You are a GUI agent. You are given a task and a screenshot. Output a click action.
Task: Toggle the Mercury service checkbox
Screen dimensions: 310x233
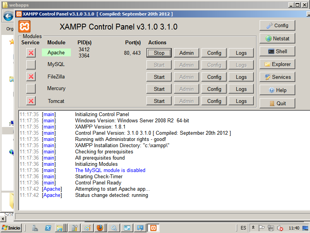[31, 89]
